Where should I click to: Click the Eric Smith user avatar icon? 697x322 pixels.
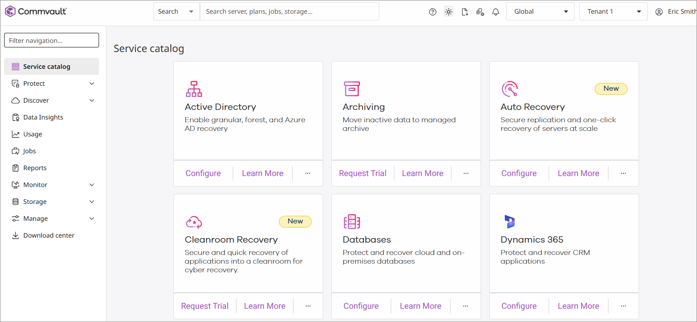pyautogui.click(x=659, y=12)
